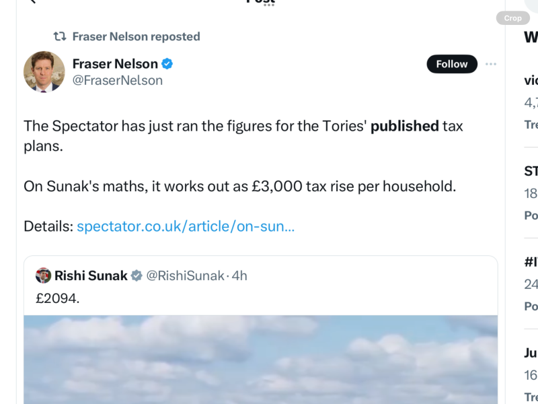Open the quoted post's sky image
Viewport: 538px width, 404px height.
pyautogui.click(x=261, y=360)
